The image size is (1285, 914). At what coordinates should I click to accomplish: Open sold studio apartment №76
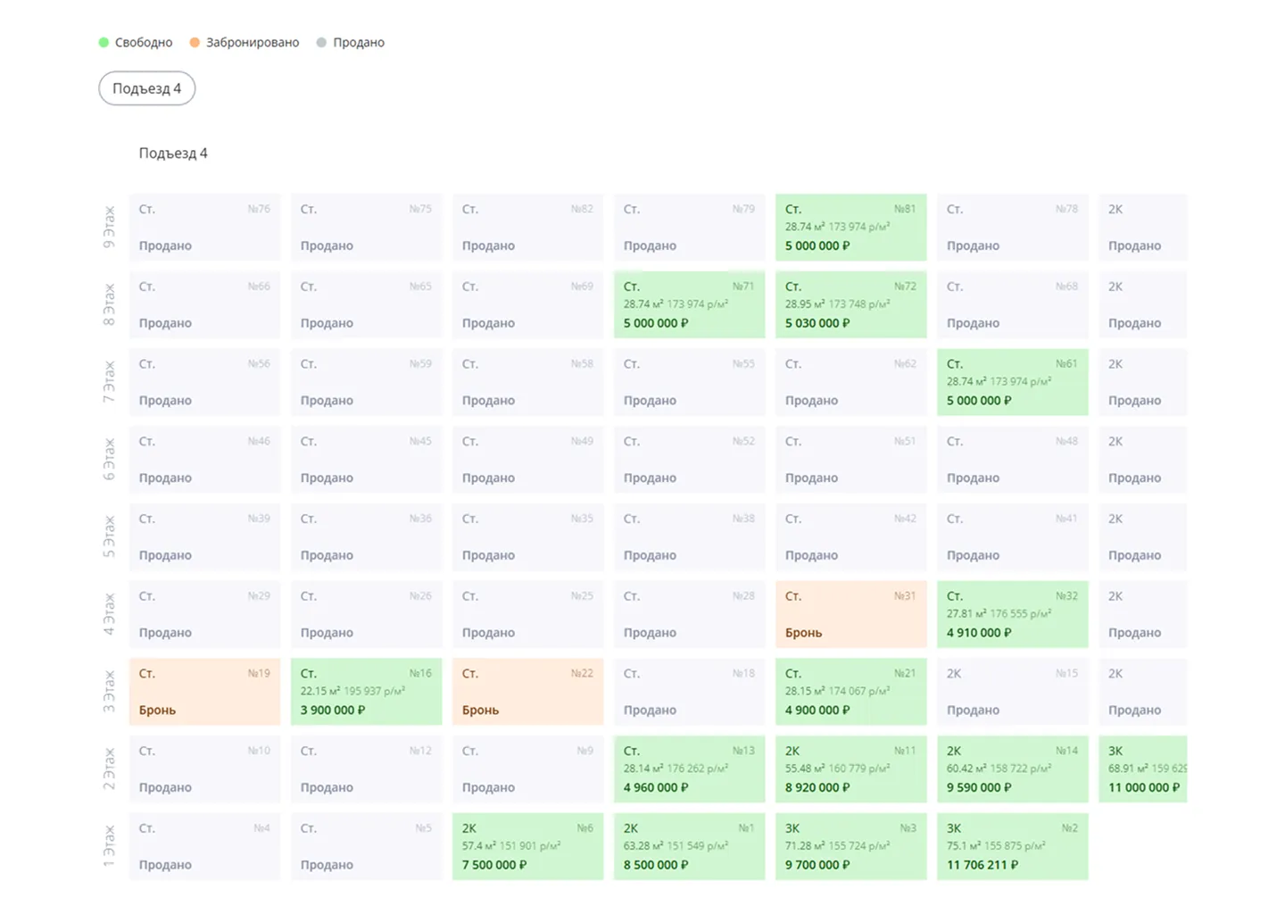pos(204,228)
